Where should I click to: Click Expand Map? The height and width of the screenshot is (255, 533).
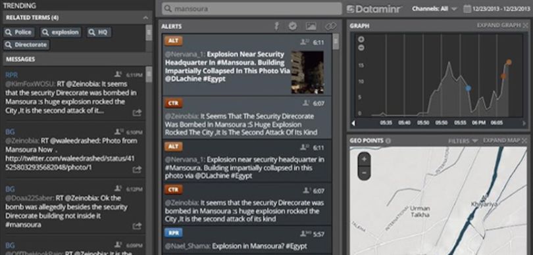(x=505, y=141)
